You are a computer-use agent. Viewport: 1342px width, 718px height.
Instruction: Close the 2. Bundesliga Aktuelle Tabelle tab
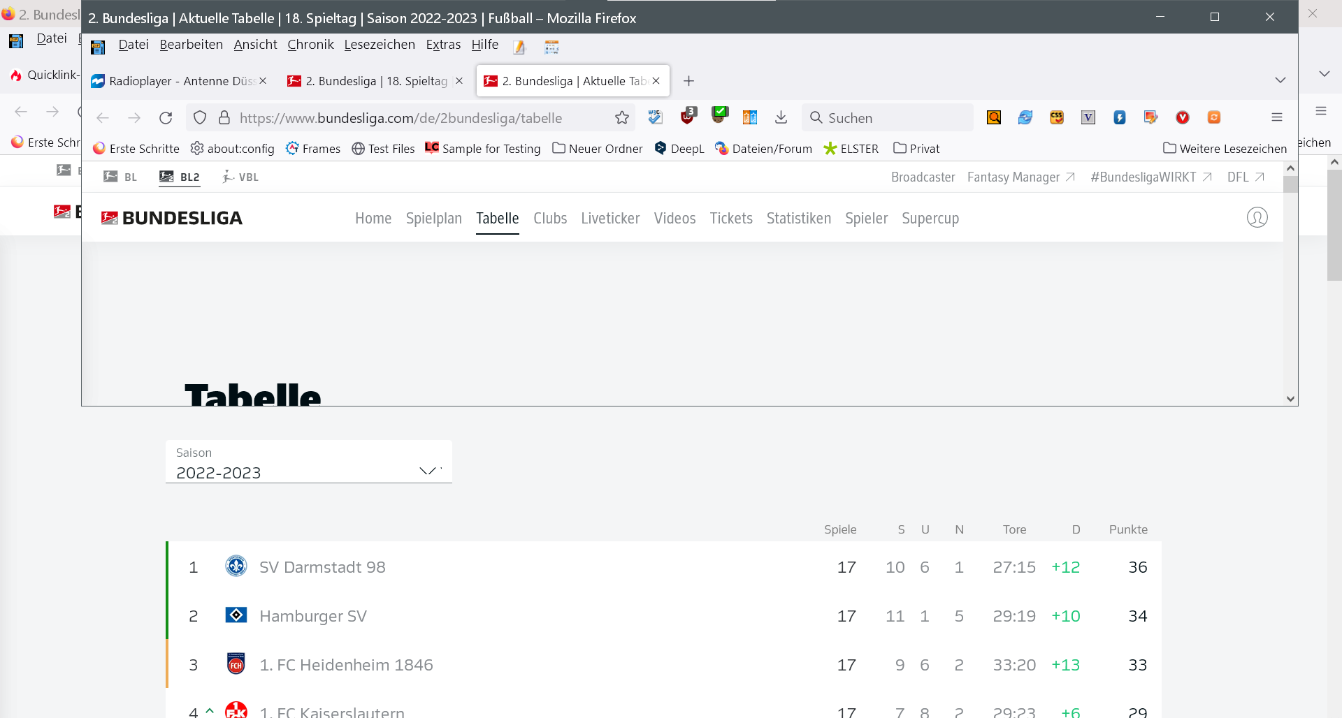[656, 81]
